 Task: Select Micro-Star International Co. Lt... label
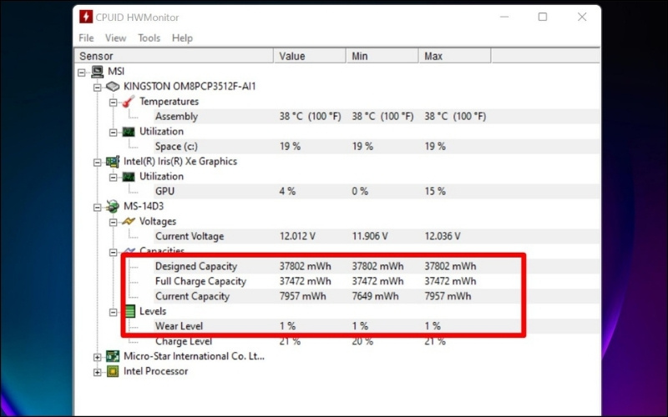point(194,356)
